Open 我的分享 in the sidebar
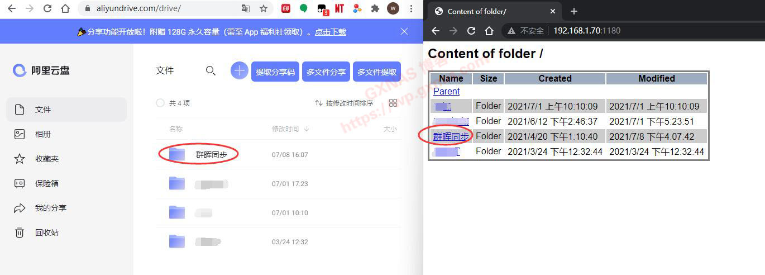This screenshot has width=765, height=275. [x=66, y=208]
